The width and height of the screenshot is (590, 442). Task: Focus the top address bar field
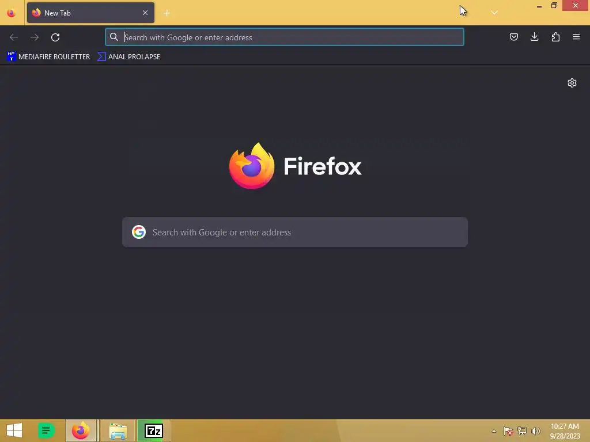285,37
